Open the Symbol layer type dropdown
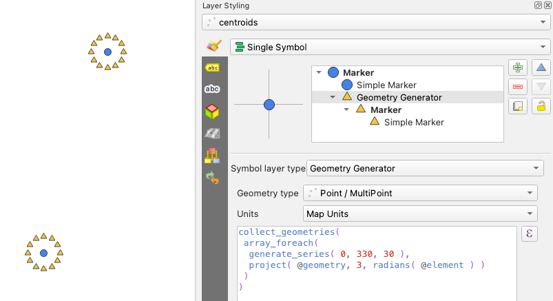 (x=425, y=168)
